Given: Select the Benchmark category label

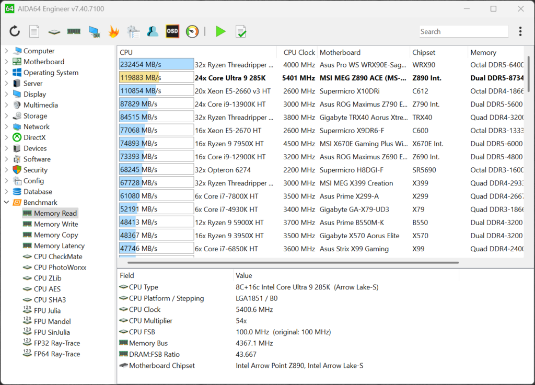Looking at the screenshot, I should pyautogui.click(x=40, y=202).
